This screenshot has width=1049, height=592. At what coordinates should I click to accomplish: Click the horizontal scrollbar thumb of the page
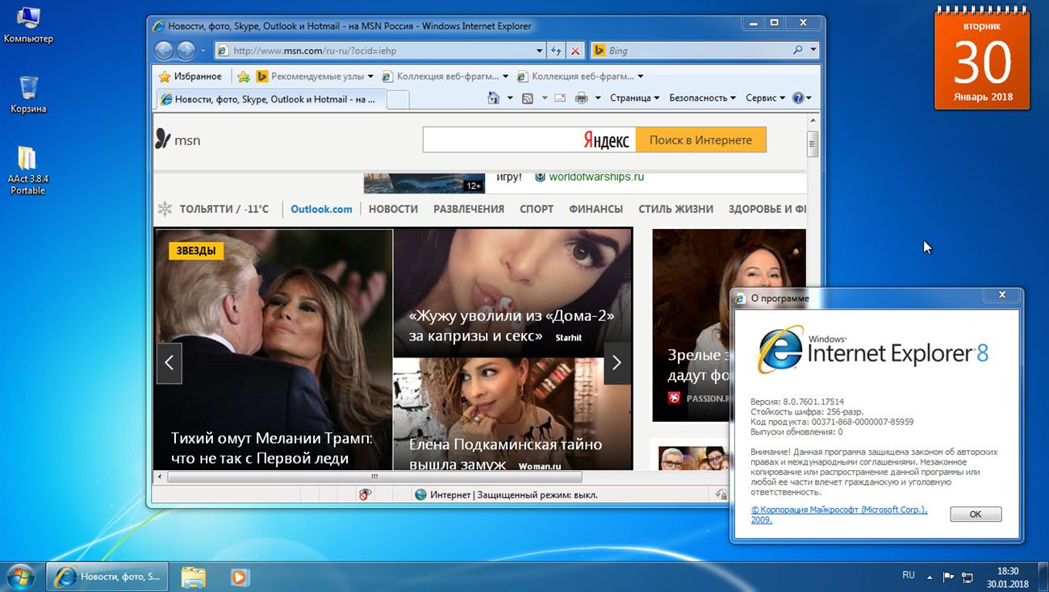tap(375, 477)
